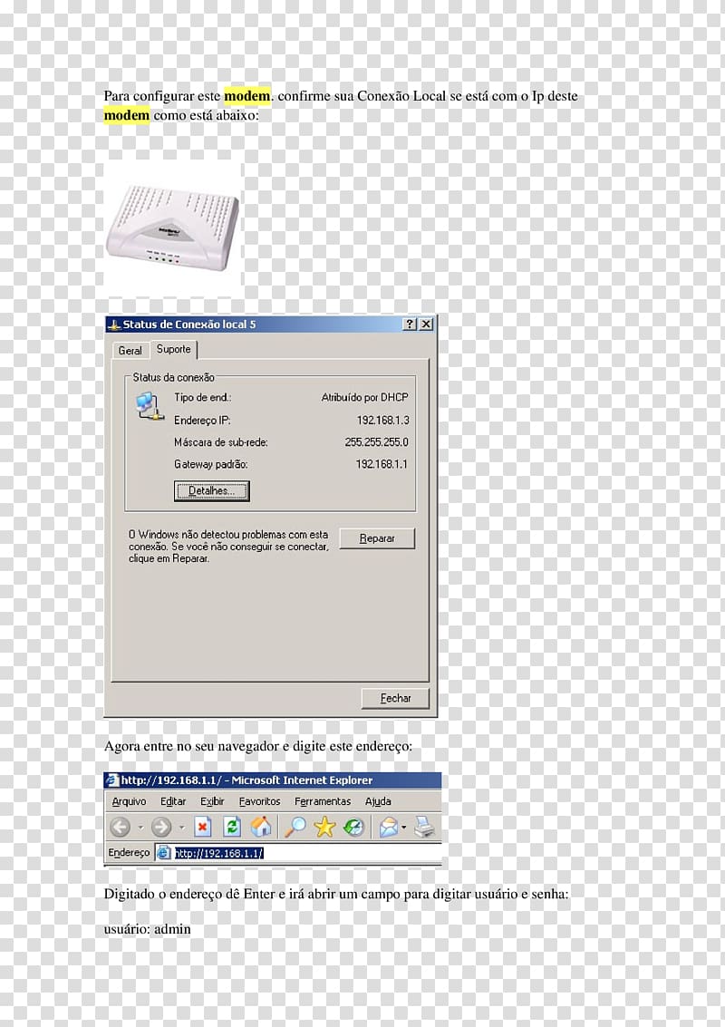Click the 'Endereço IP:' label
The width and height of the screenshot is (725, 1027).
pyautogui.click(x=202, y=420)
